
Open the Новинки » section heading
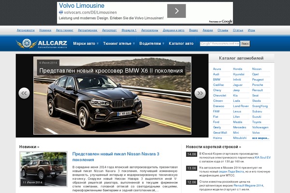click(29, 147)
